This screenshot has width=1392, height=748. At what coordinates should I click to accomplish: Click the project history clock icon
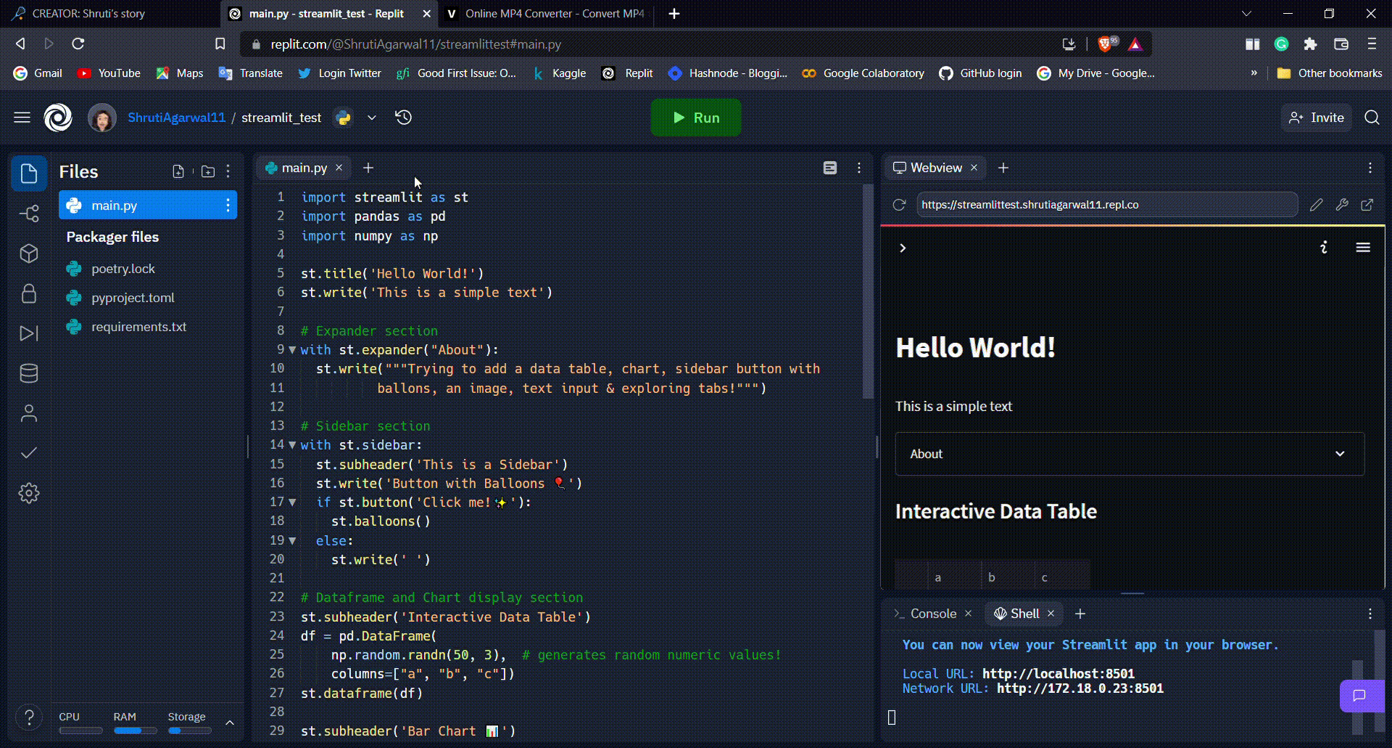404,117
